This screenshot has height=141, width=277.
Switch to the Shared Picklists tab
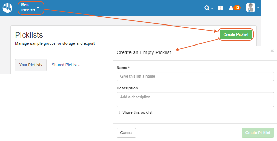coord(65,65)
